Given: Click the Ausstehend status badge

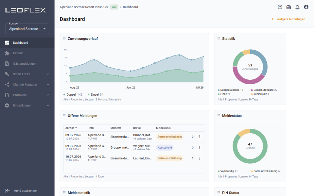Looking at the screenshot, I should (x=165, y=148).
